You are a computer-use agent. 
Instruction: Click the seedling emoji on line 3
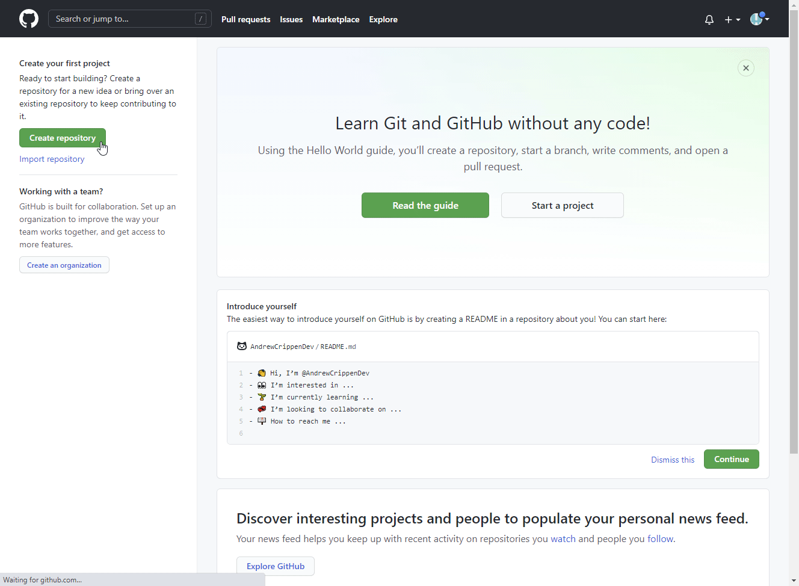(x=262, y=397)
